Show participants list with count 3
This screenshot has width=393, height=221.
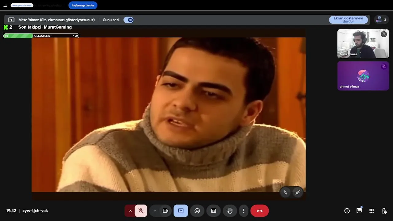click(381, 20)
